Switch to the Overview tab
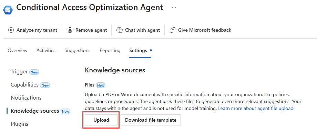317x132 pixels. click(x=18, y=50)
